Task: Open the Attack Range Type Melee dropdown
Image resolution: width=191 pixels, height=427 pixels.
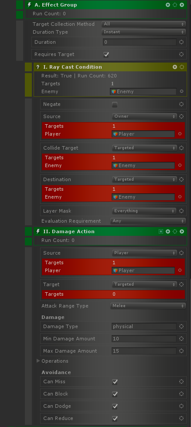Action: click(148, 306)
